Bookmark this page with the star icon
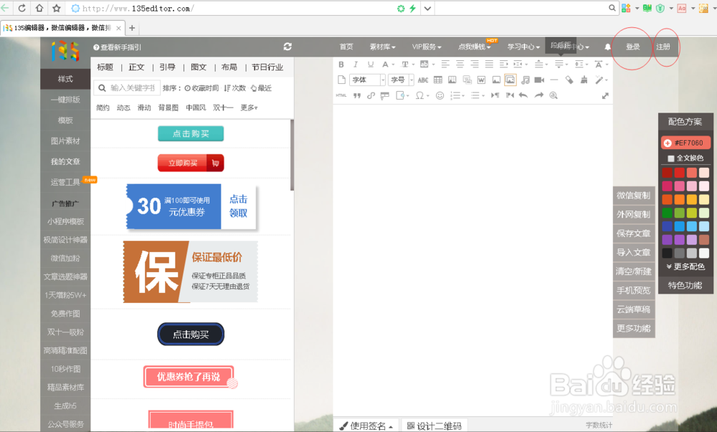Screen dimensions: 717x432 click(x=56, y=8)
